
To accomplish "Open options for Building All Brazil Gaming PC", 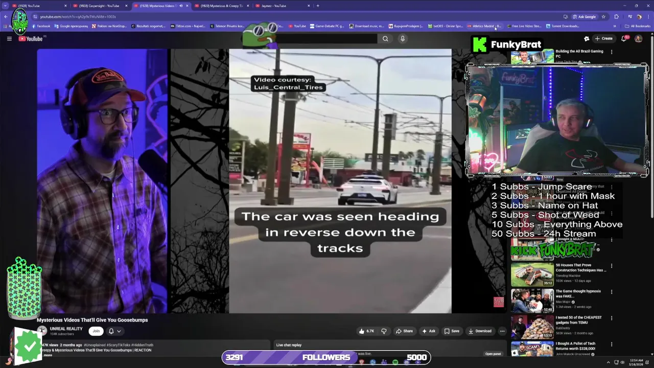I will 612,52.
